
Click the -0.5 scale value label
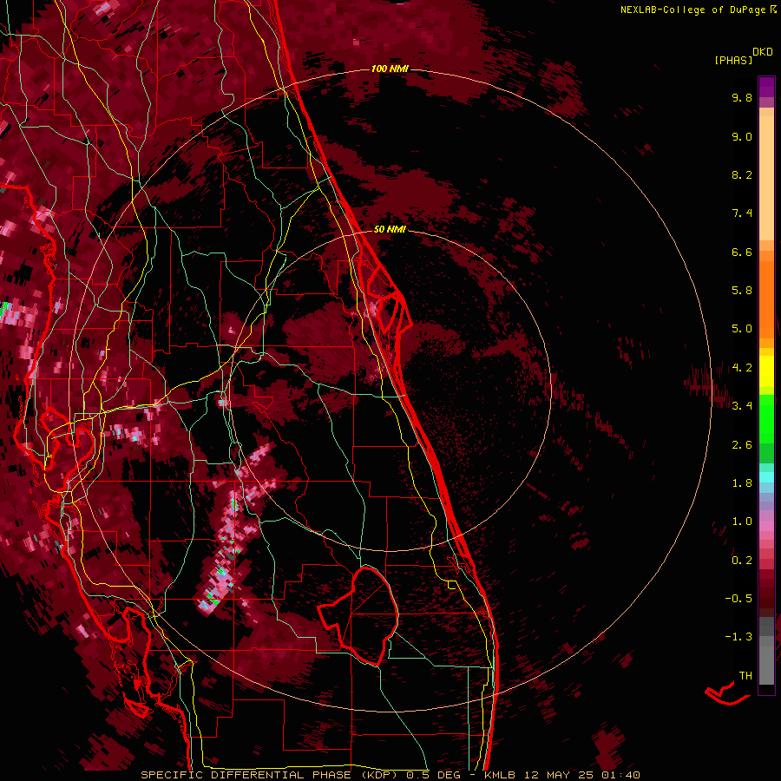point(738,599)
